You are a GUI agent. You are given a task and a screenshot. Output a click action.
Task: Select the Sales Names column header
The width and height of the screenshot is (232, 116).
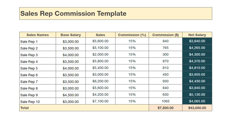tap(38, 35)
